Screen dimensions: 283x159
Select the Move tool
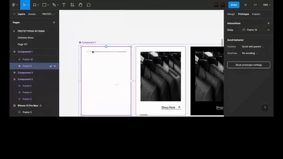[x=24, y=5]
